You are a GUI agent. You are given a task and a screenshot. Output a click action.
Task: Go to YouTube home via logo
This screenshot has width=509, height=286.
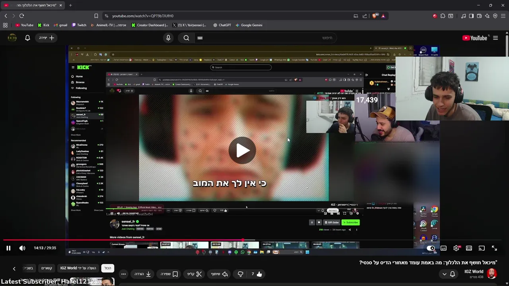[475, 38]
